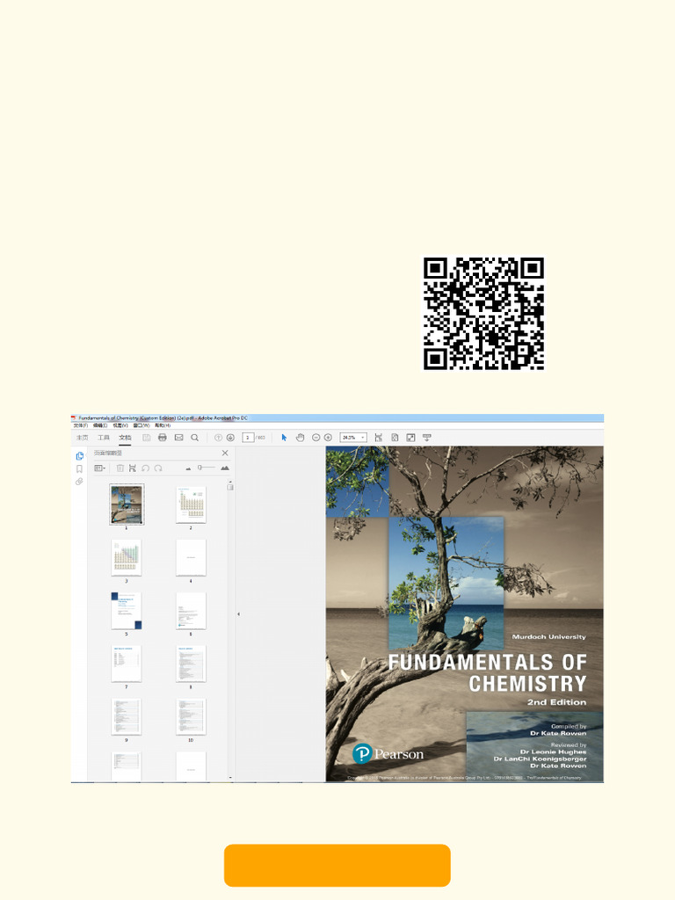Open the Bookmarks panel icon

(x=79, y=469)
